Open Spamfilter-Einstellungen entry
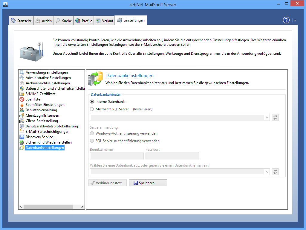Viewport: 306px width, 230px height. [x=45, y=105]
